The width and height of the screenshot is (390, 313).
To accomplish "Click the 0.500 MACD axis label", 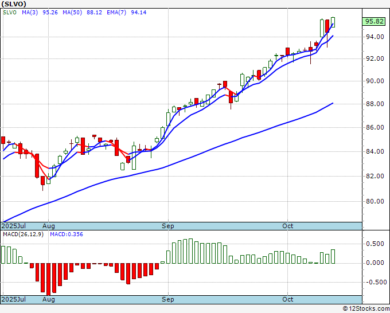I will click(375, 244).
